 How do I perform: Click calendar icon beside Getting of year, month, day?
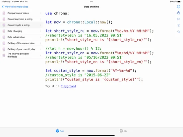4,49
